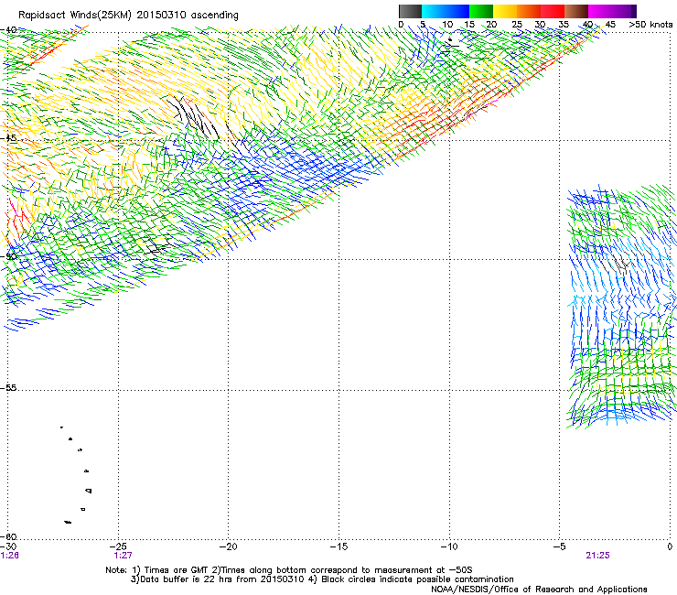Click the latitude label '-45' on left axis
The height and width of the screenshot is (595, 677).
tap(9, 138)
